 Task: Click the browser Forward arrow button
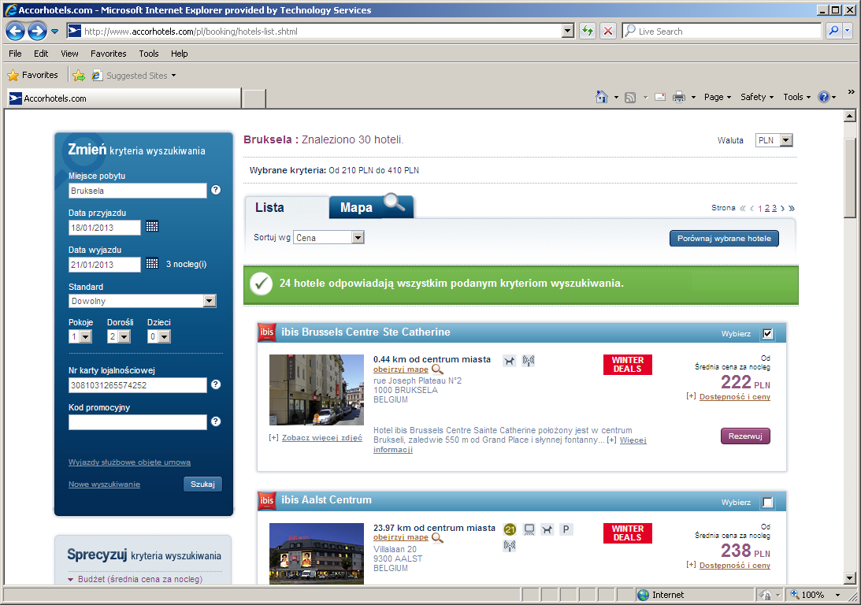(x=37, y=32)
